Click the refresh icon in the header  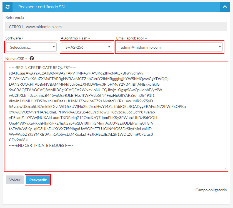[x=7, y=7]
